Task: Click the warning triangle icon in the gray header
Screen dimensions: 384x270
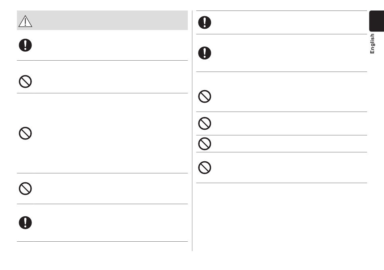Action: coord(25,21)
